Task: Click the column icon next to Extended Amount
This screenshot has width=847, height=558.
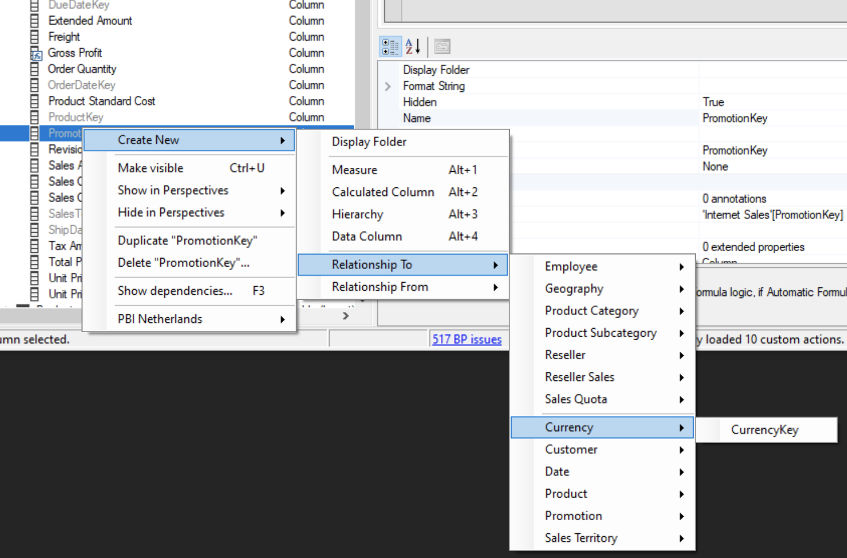Action: (34, 20)
